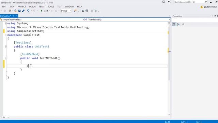Open the Undo history dropdown arrow

click(31, 11)
